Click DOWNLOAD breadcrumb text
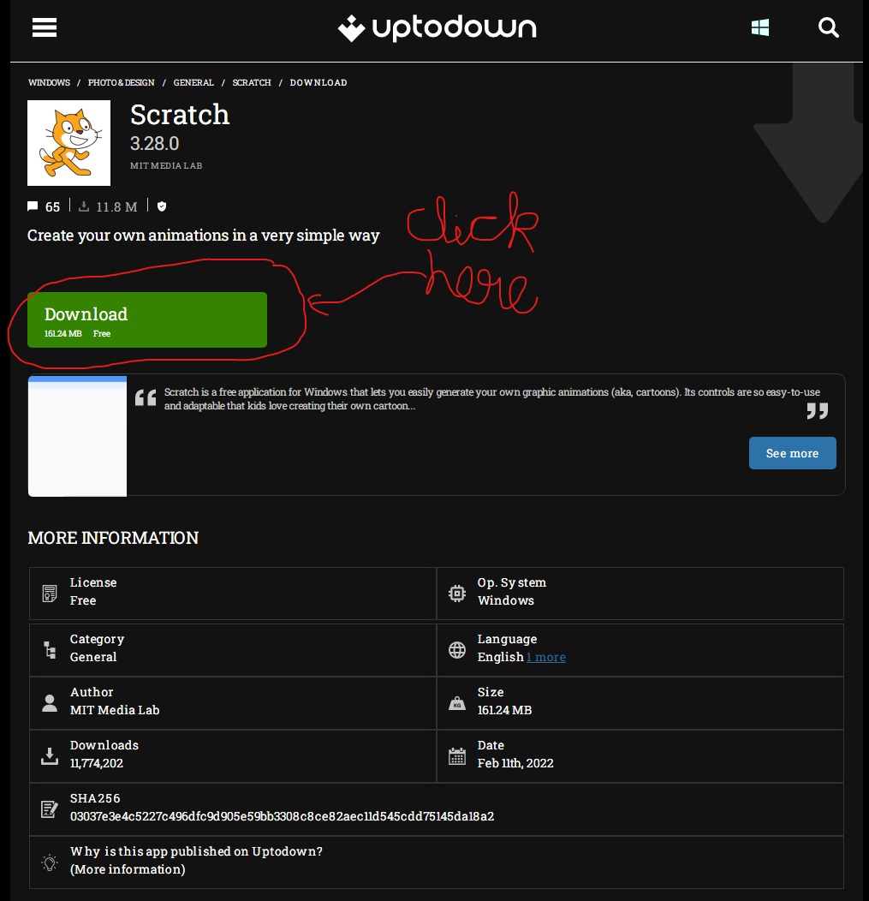 pyautogui.click(x=318, y=83)
